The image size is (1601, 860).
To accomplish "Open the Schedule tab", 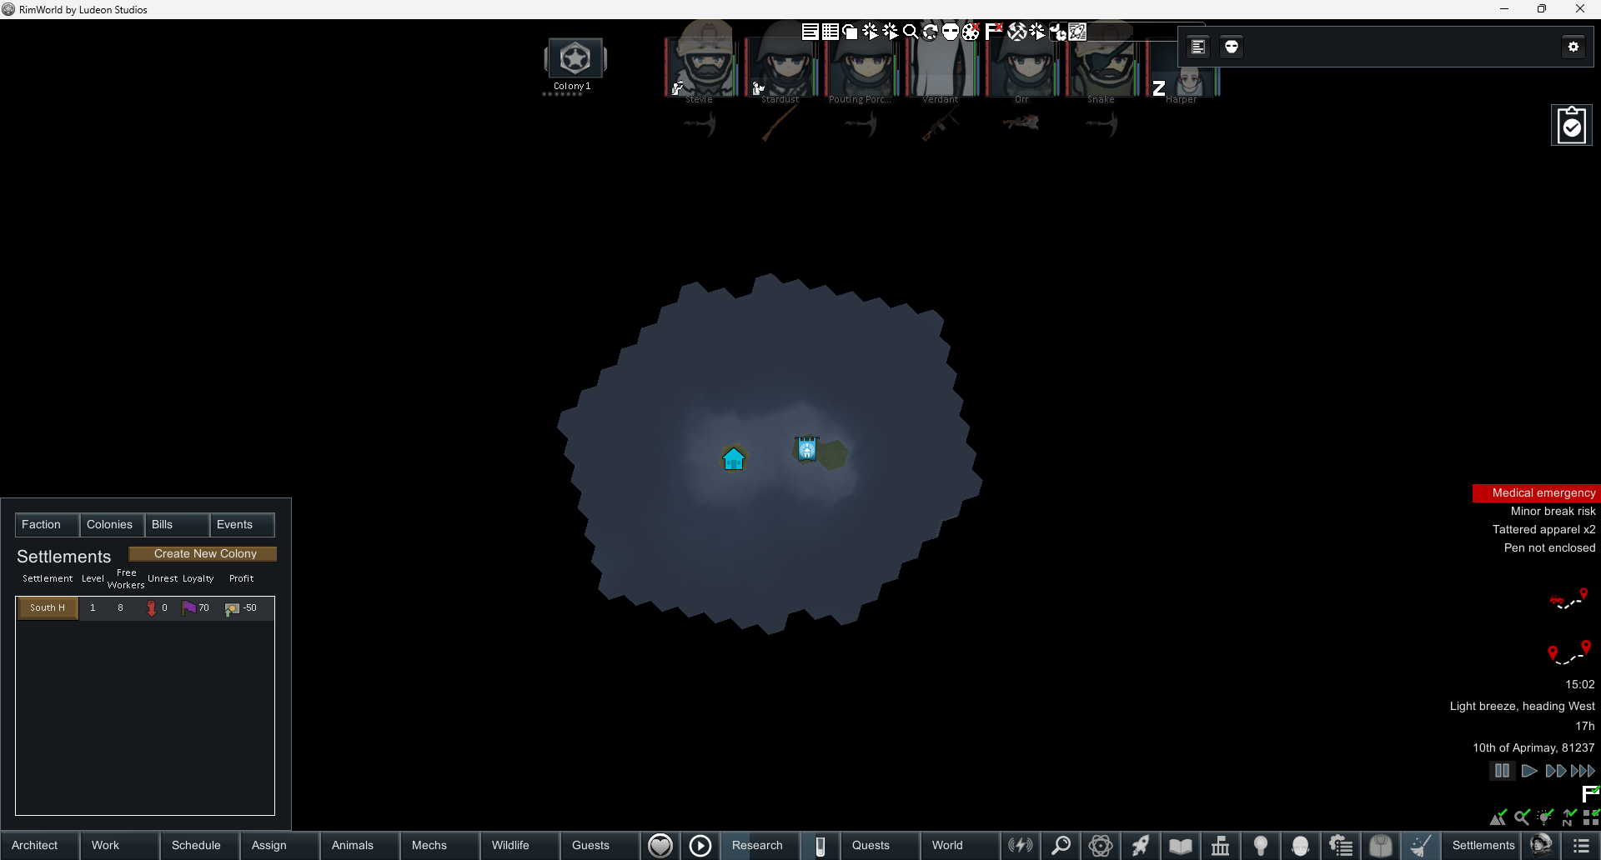I will tap(200, 845).
